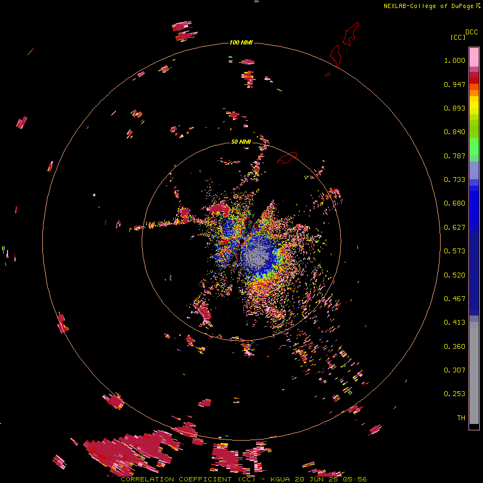The width and height of the screenshot is (483, 483).
Task: Click the DCC label above color bar
Action: coord(471,32)
